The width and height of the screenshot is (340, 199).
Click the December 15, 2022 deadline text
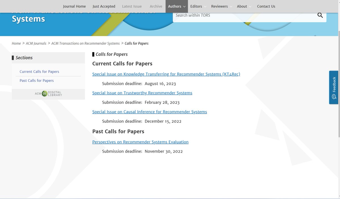pyautogui.click(x=163, y=121)
